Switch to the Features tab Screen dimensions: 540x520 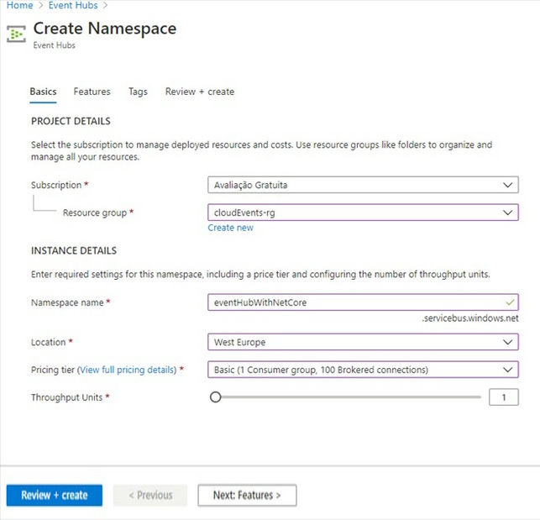click(92, 92)
